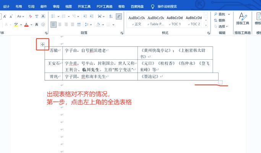The width and height of the screenshot is (261, 153).
Task: Open the shading color dropdown arrow
Action: point(103,24)
